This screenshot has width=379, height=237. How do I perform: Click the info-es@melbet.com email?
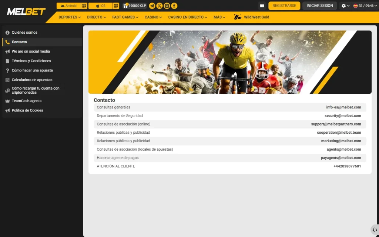(343, 107)
